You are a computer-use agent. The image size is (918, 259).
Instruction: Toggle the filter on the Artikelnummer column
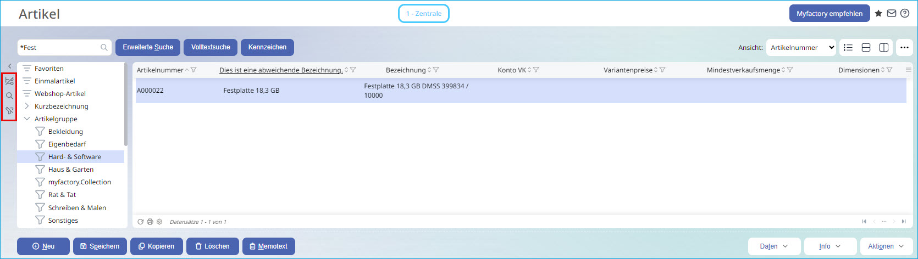(x=193, y=70)
